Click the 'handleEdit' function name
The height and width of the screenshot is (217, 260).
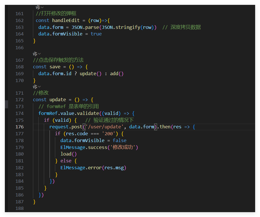pyautogui.click(x=66, y=20)
